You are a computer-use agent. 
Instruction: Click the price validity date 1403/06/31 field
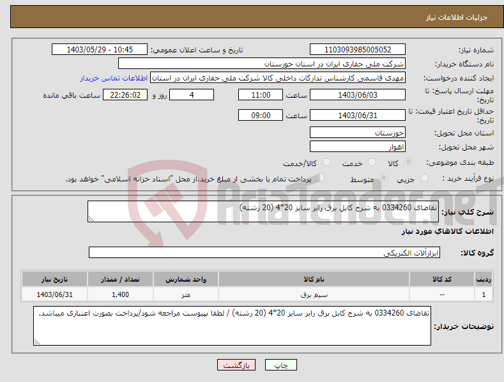(x=358, y=115)
